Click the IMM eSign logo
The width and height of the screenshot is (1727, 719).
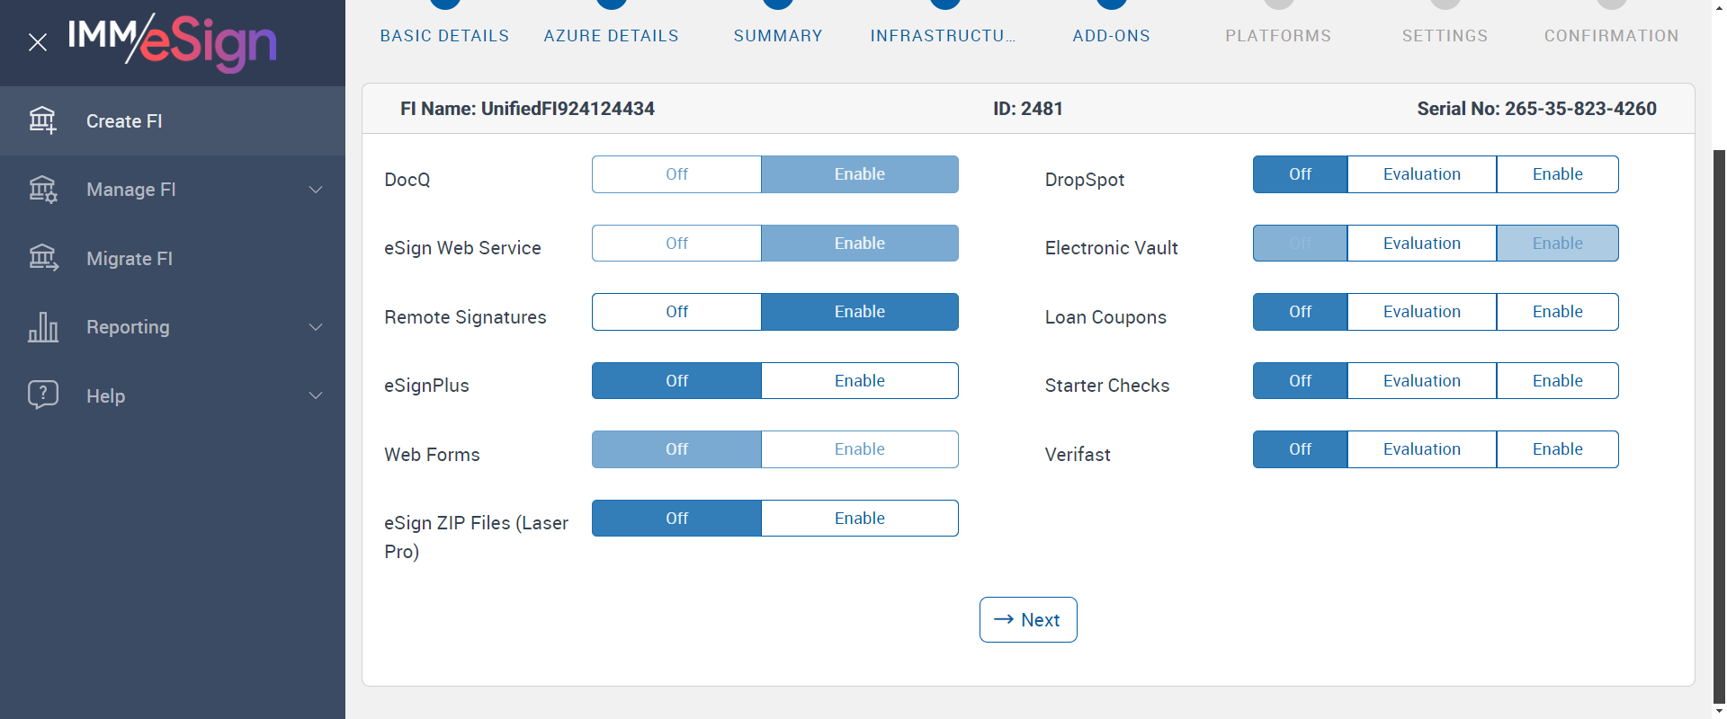pos(173,42)
